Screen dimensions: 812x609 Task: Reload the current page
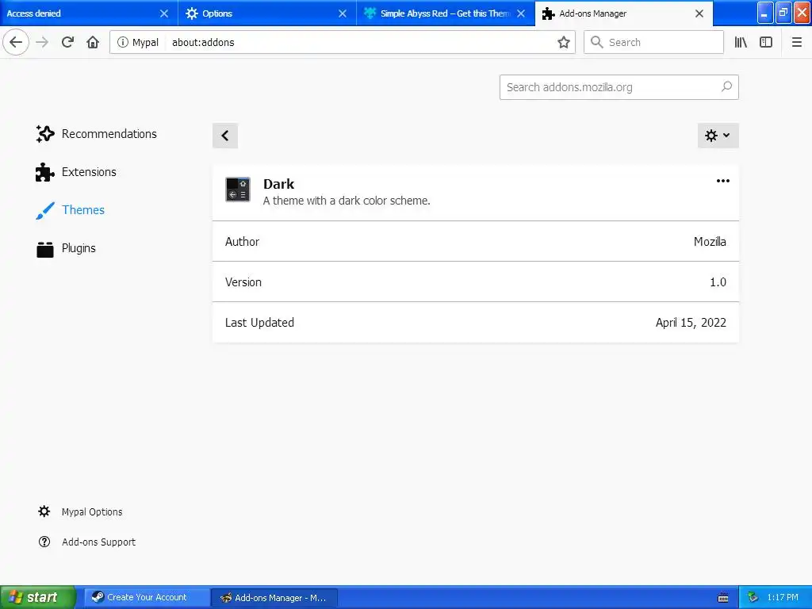click(67, 42)
